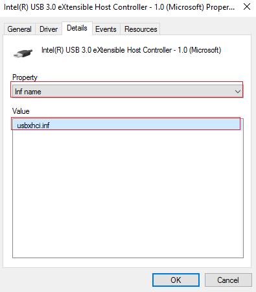Close the Properties dialog window
Image resolution: width=256 pixels, height=292 pixels.
[x=247, y=7]
